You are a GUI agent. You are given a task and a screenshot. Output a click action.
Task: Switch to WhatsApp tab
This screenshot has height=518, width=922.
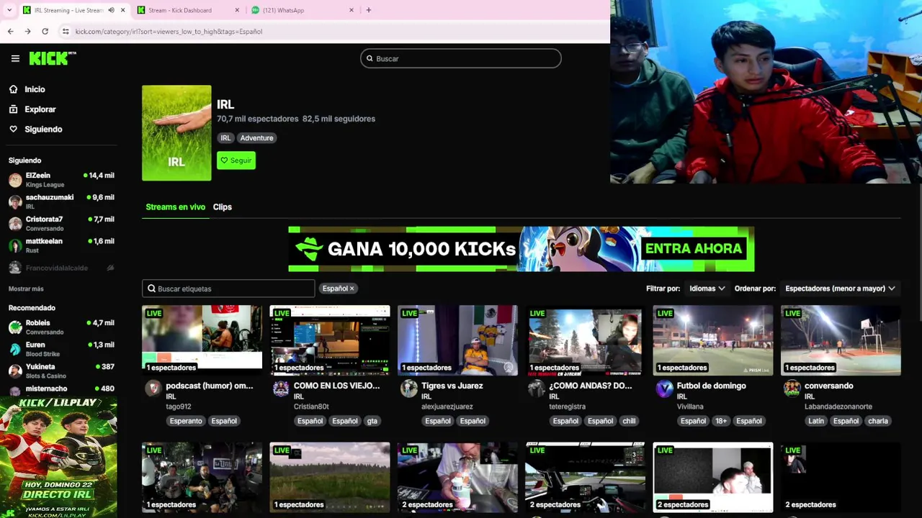pyautogui.click(x=283, y=10)
